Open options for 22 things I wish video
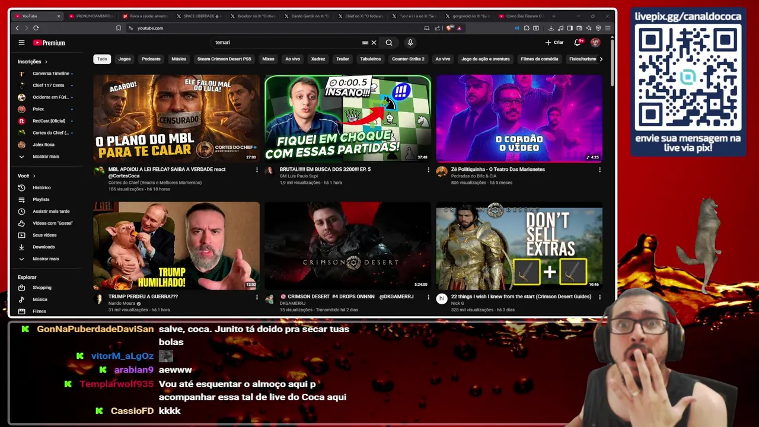Screen dimensions: 759x427 coord(599,297)
